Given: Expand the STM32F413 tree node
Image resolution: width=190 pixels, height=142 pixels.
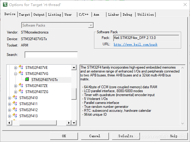Looking at the screenshot, I should pyautogui.click(x=9, y=116).
